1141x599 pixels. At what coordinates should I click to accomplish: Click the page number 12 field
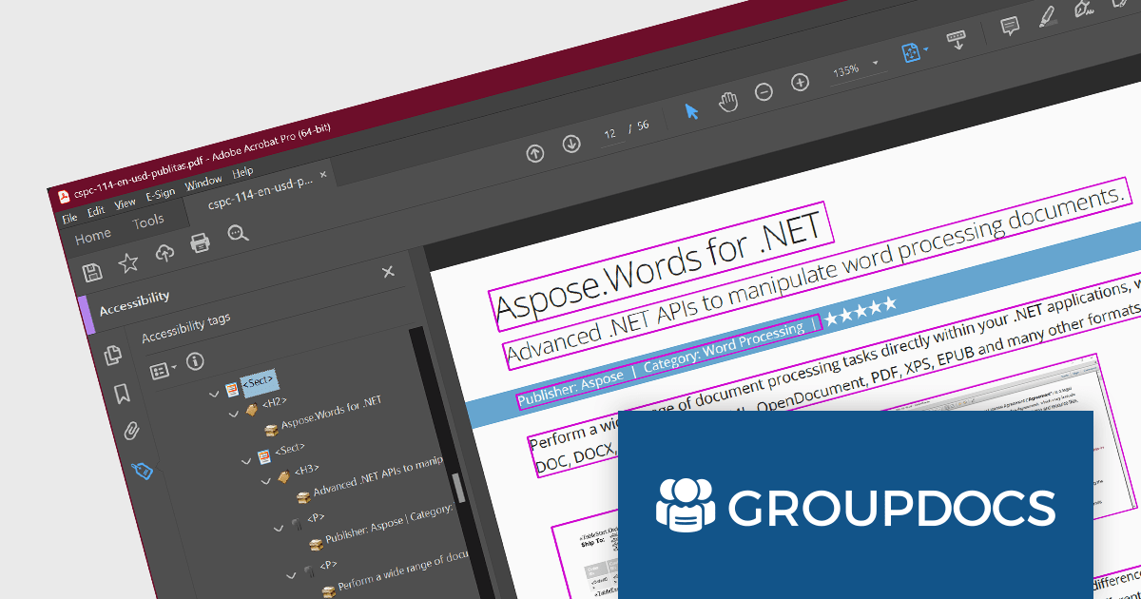click(610, 133)
